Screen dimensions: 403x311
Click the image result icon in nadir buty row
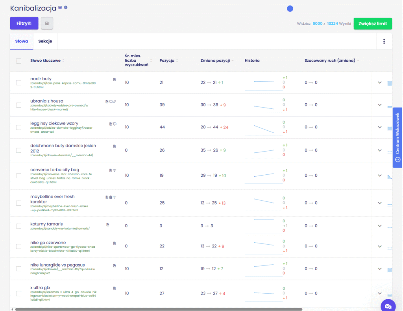[115, 79]
